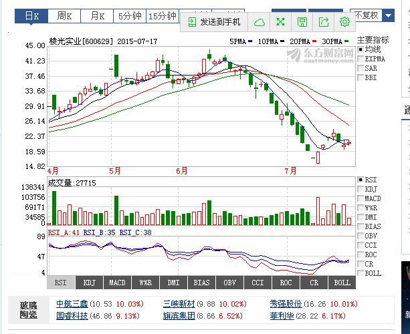Open 中航三鑫 stock link

(72, 304)
